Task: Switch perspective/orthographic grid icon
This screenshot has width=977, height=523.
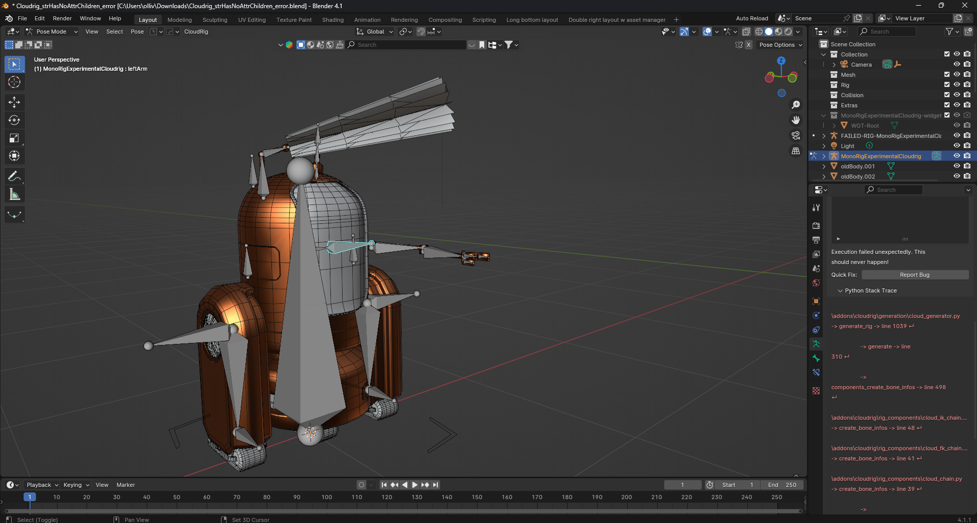Action: tap(795, 151)
